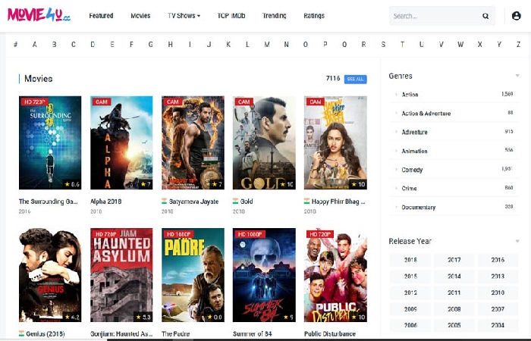Screen dimensions: 531x341
Task: Open the Trending page
Action: click(x=274, y=16)
